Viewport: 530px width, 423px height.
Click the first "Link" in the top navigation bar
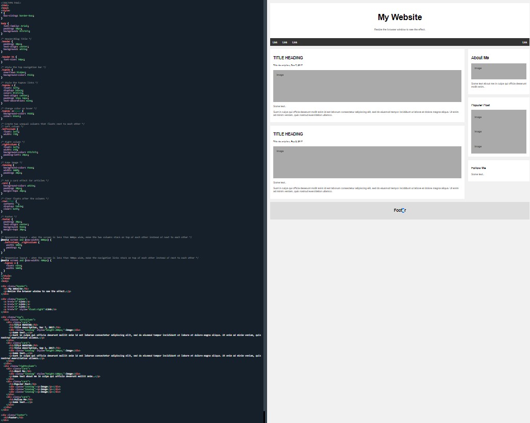[275, 42]
